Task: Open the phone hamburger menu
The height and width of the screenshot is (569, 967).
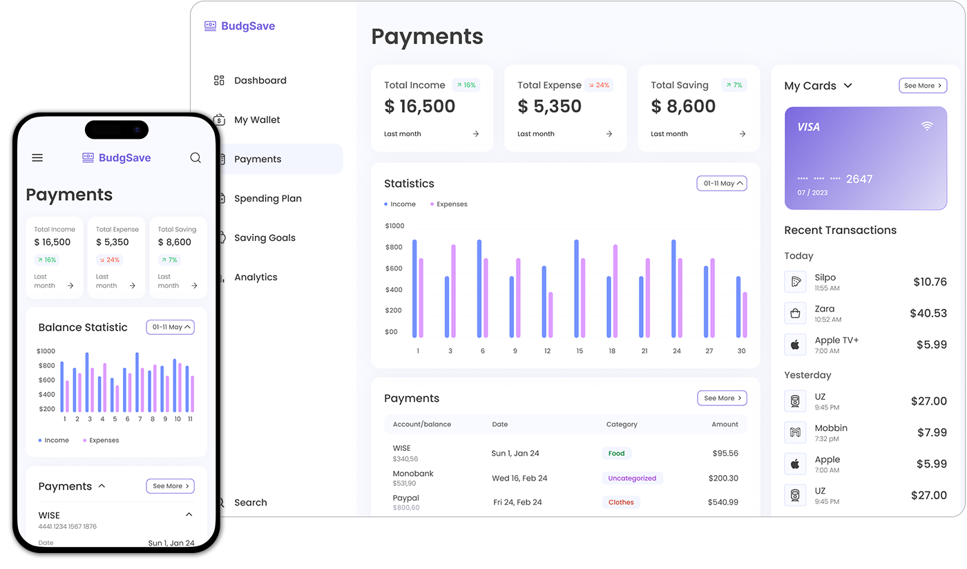Action: point(37,157)
